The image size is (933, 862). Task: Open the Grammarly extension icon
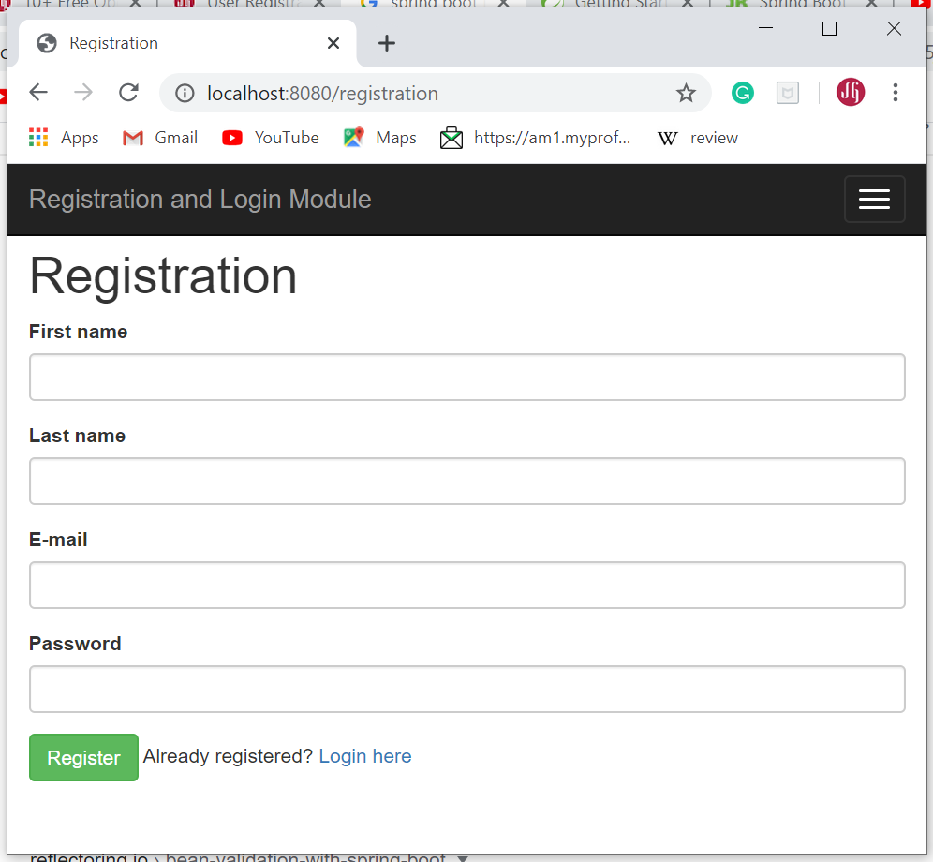(x=743, y=93)
